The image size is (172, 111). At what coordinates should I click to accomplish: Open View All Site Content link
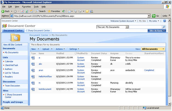(13, 44)
